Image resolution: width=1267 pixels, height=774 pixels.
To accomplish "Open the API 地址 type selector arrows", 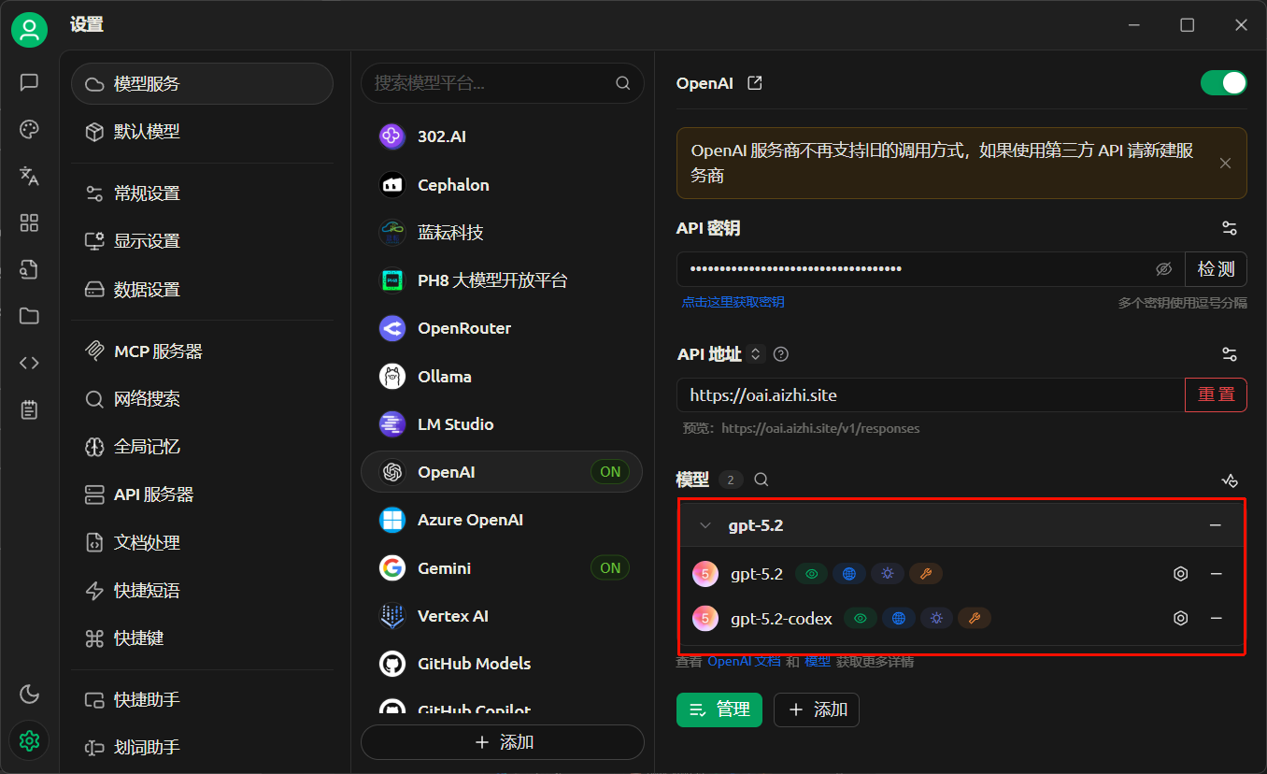I will [x=757, y=354].
